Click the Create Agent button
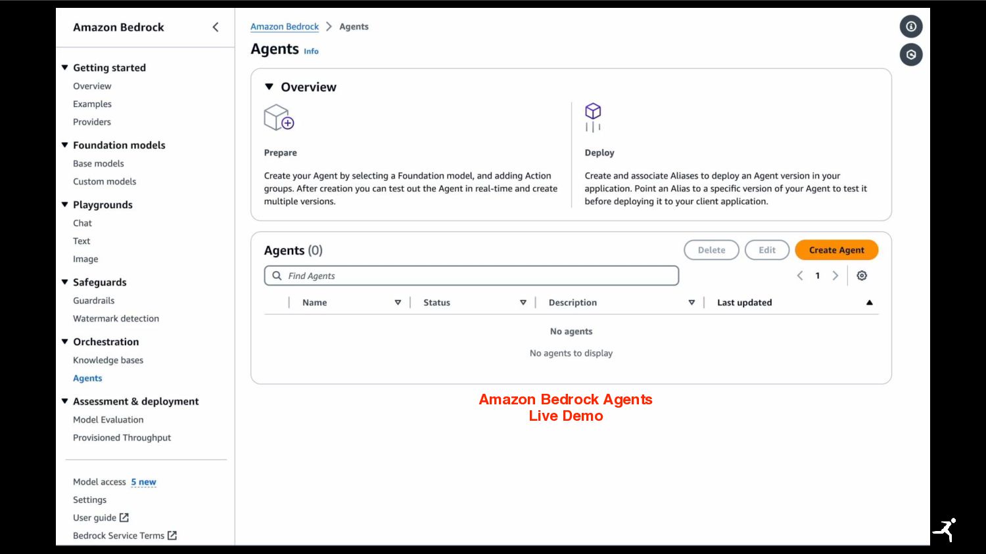The width and height of the screenshot is (986, 554). pyautogui.click(x=837, y=250)
